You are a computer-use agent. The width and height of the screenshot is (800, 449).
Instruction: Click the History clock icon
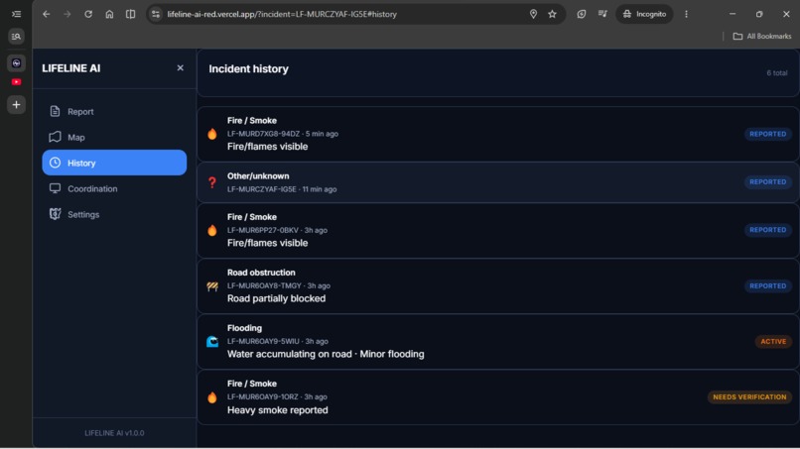(x=56, y=163)
